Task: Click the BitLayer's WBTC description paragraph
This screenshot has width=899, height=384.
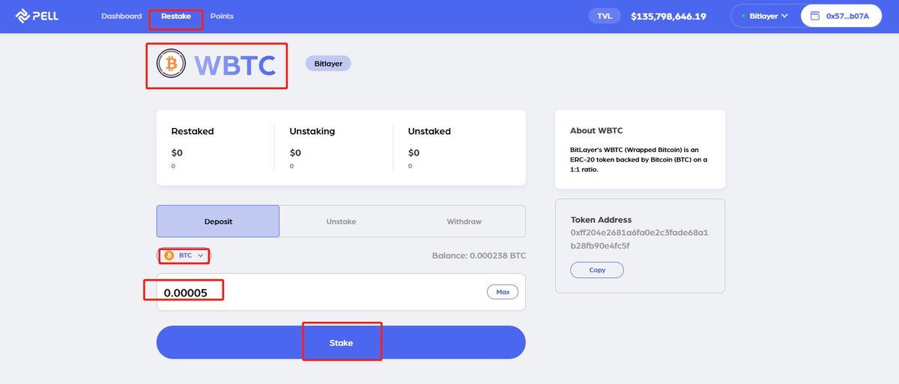Action: click(638, 159)
